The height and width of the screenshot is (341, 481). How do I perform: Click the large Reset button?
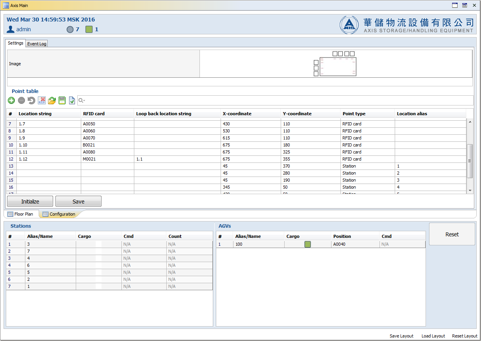tap(452, 234)
